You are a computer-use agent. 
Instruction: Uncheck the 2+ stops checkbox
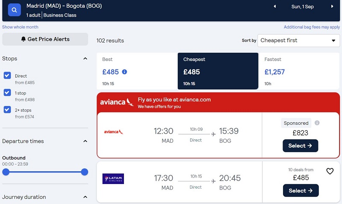[x=7, y=109]
